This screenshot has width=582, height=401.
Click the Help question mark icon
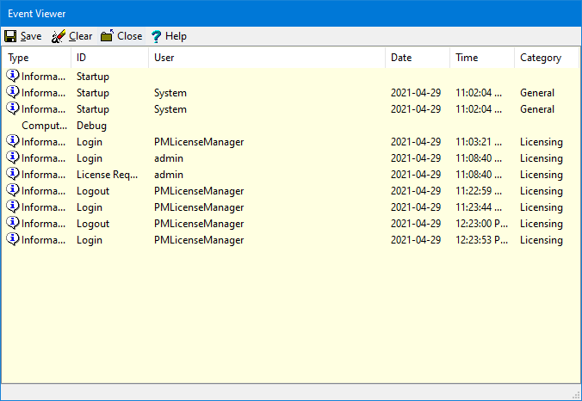tap(156, 36)
